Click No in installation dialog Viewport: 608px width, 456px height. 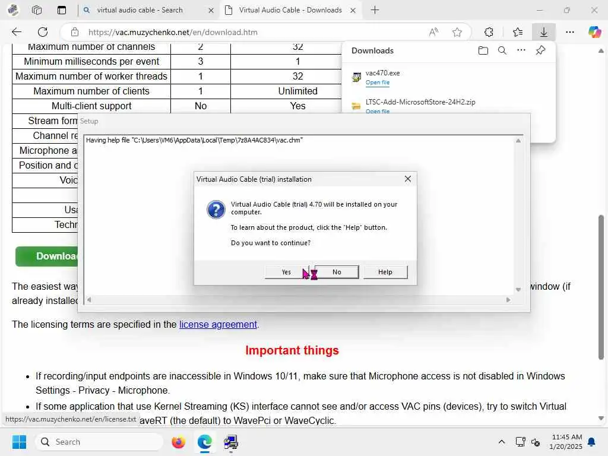tap(337, 272)
